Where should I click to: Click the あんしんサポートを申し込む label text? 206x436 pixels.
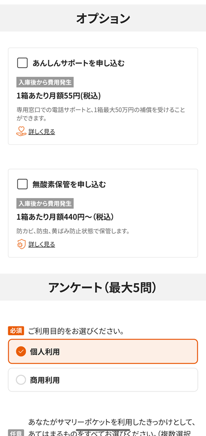click(78, 63)
